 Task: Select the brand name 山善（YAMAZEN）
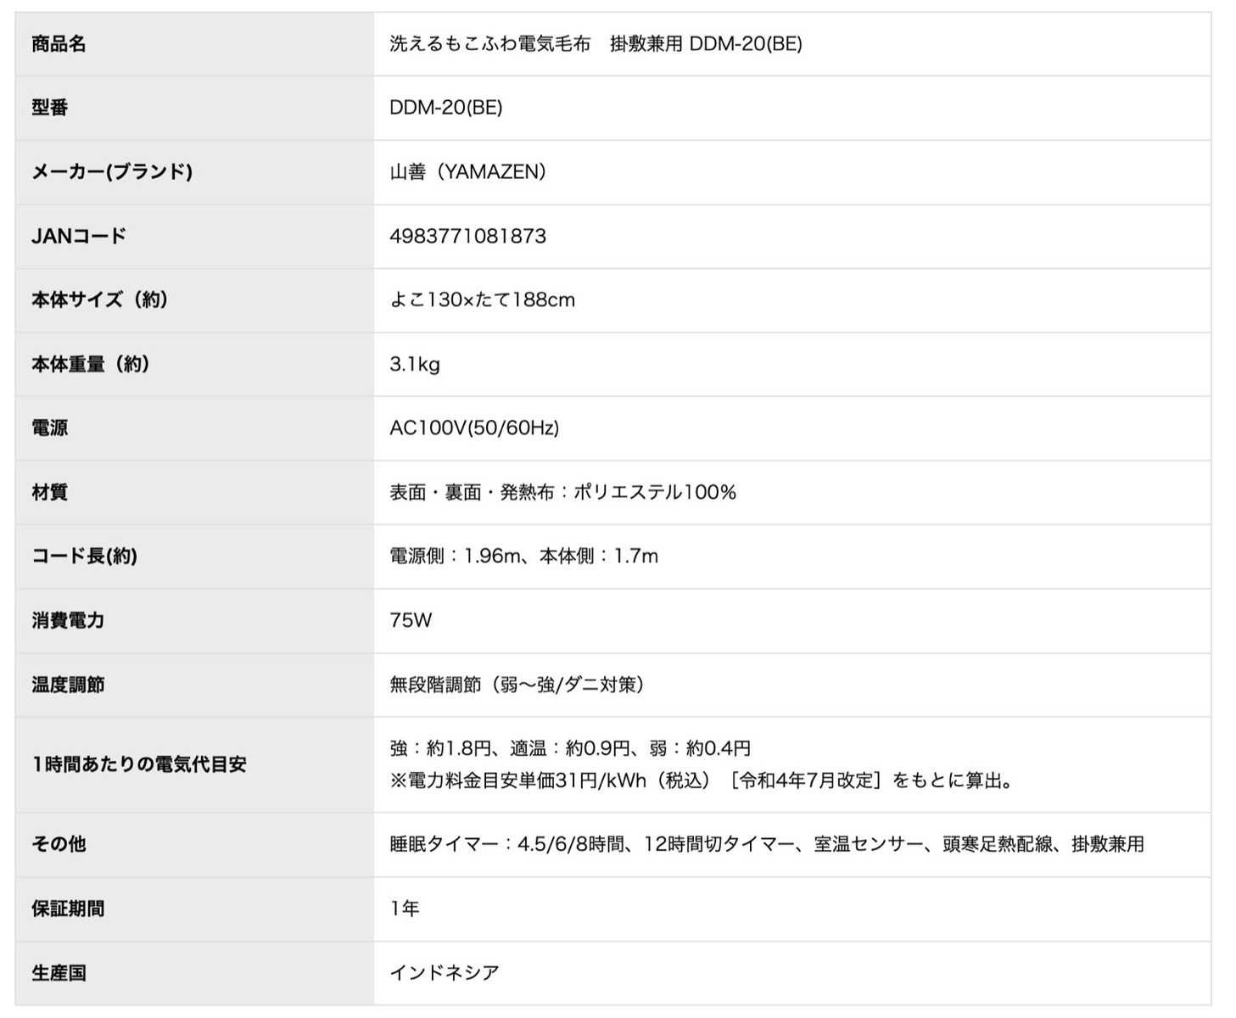click(x=467, y=172)
